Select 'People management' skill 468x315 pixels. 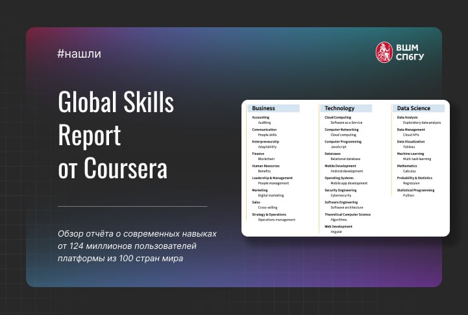click(273, 183)
